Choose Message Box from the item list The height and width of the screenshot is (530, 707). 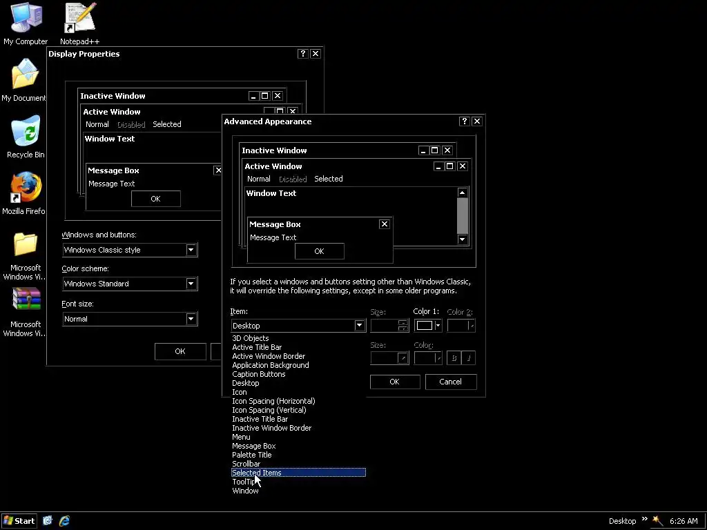(x=298, y=446)
